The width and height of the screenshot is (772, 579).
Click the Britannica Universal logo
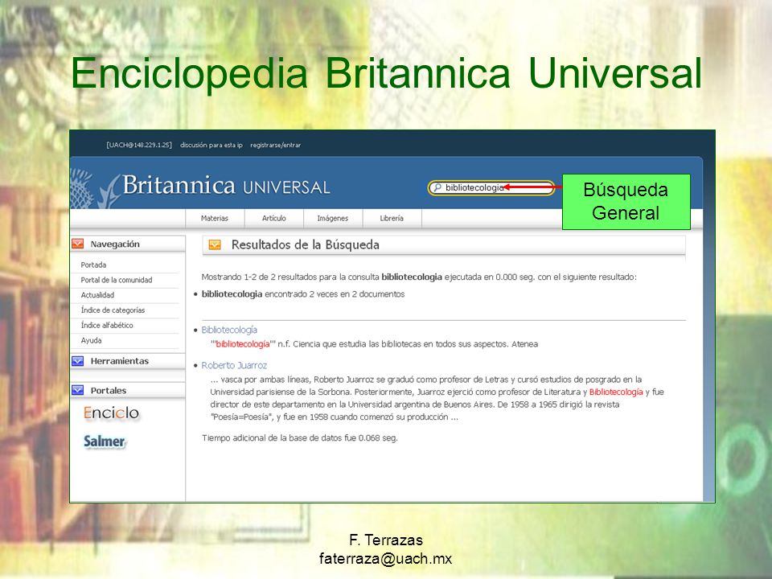coord(227,186)
